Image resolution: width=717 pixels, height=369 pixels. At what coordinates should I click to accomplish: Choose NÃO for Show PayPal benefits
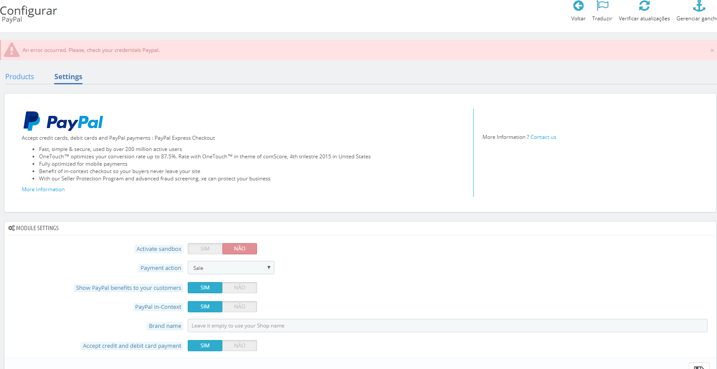240,288
